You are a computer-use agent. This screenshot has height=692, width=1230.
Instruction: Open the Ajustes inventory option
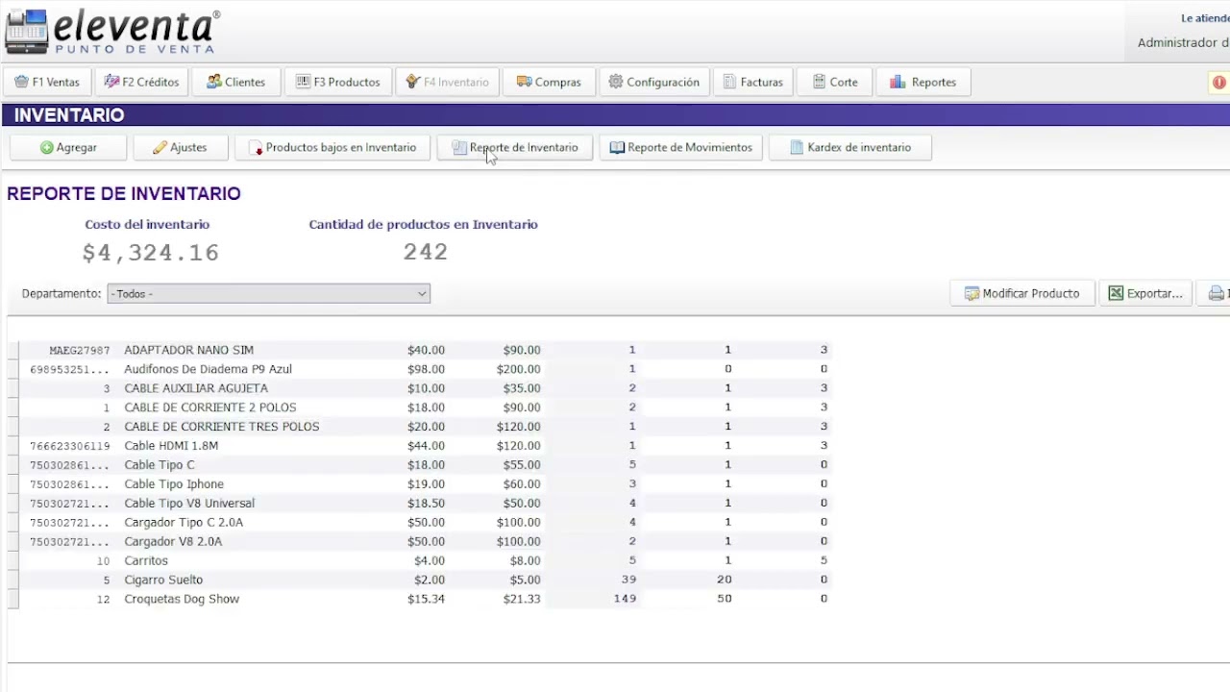tap(180, 147)
